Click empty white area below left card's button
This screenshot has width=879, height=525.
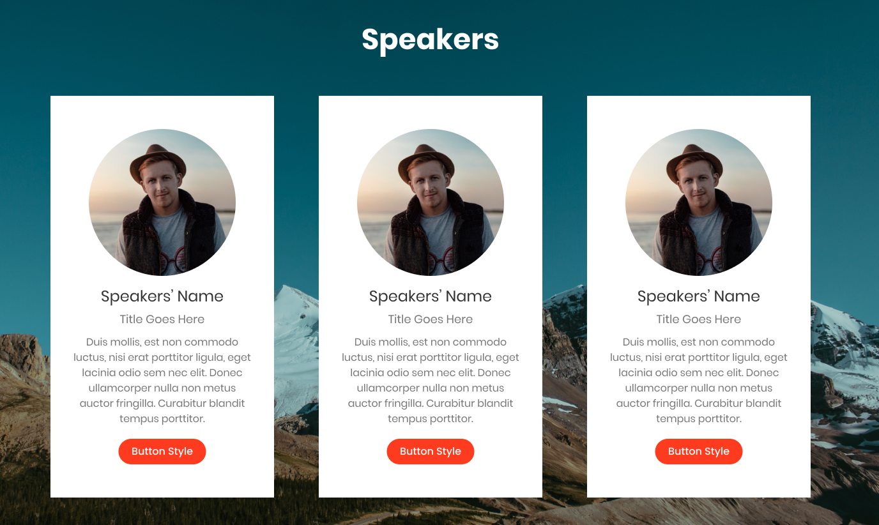162,481
